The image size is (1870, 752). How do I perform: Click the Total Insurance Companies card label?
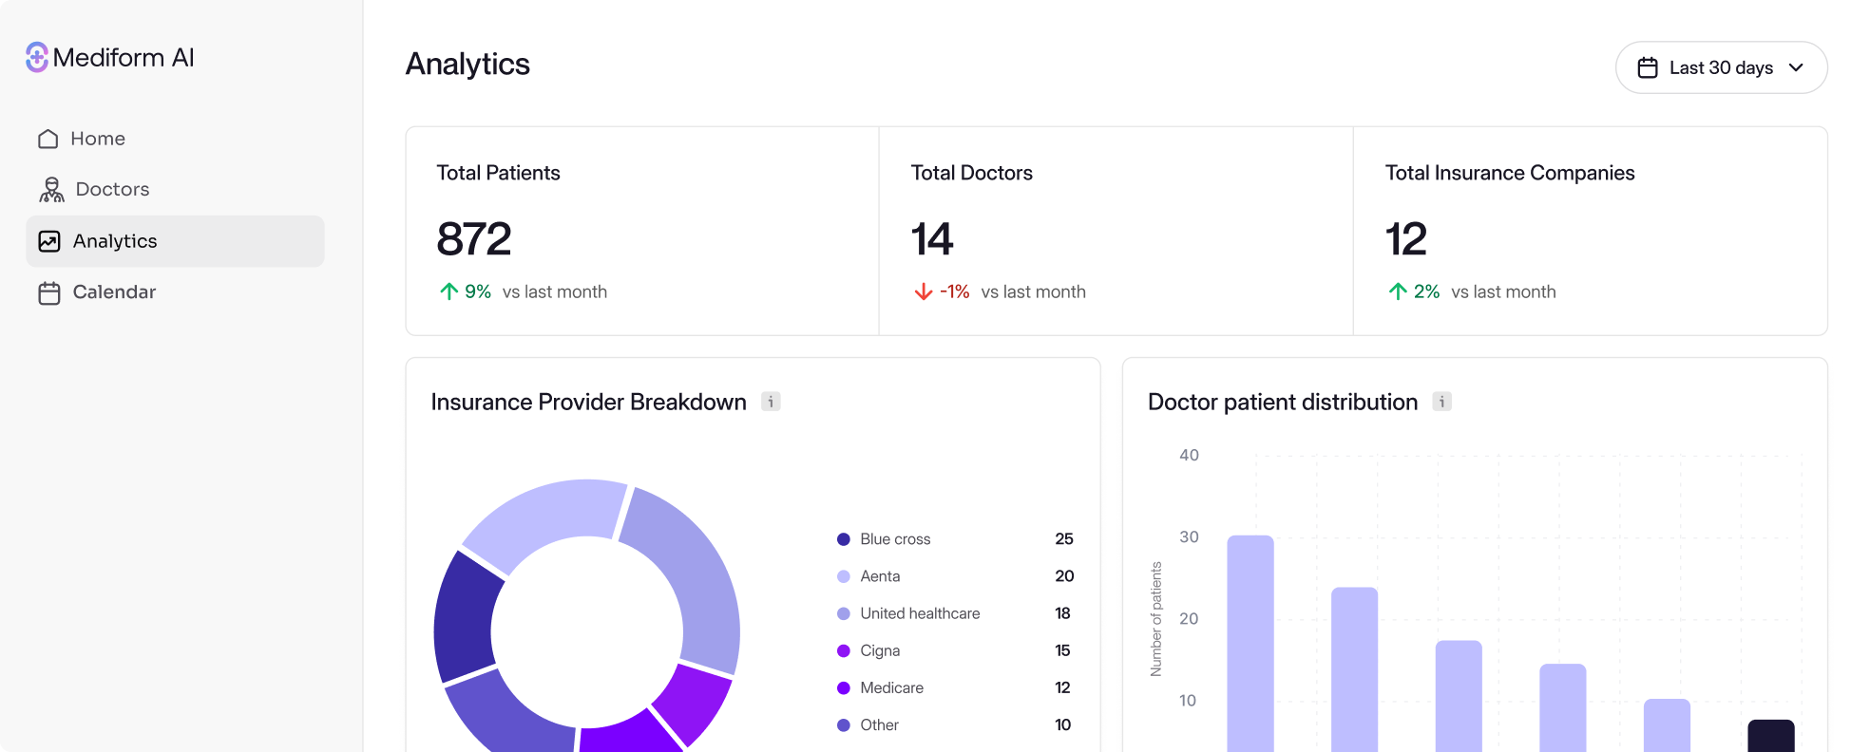1510,173
